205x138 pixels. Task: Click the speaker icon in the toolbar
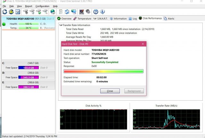[88, 12]
